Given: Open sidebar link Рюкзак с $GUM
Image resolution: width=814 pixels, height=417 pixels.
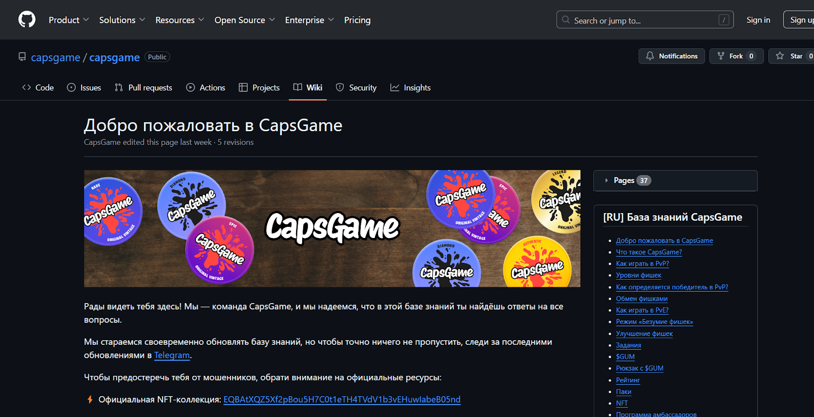Looking at the screenshot, I should 639,369.
